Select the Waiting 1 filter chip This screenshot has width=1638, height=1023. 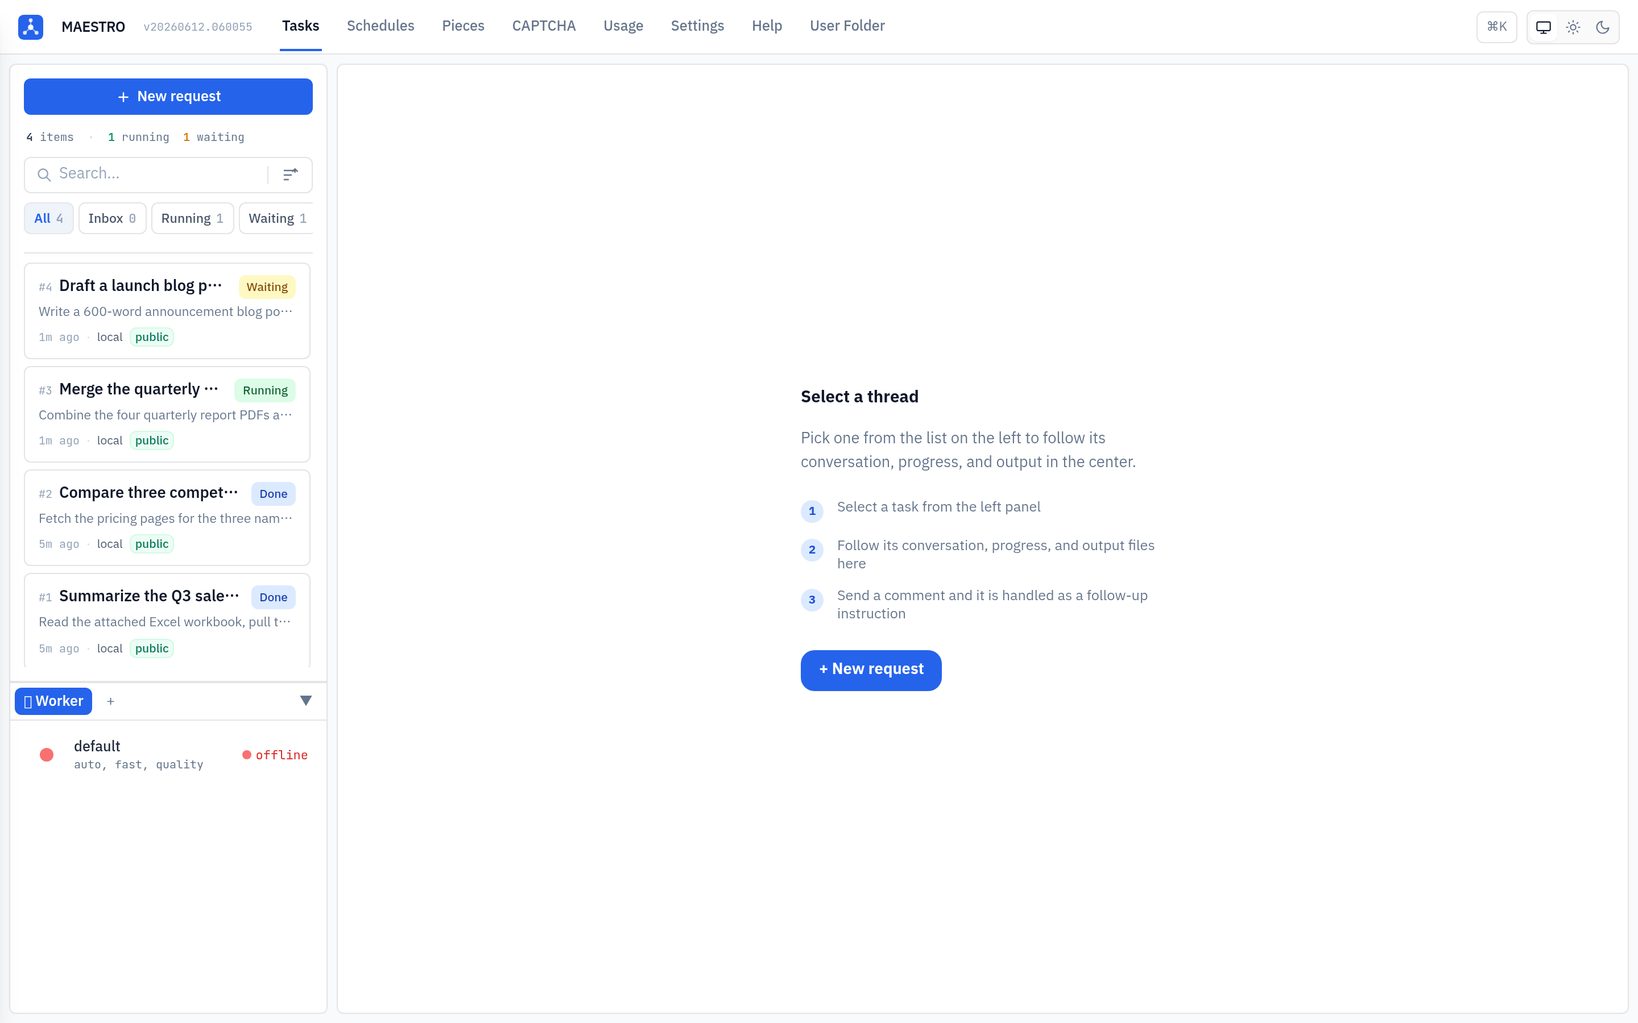coord(277,219)
